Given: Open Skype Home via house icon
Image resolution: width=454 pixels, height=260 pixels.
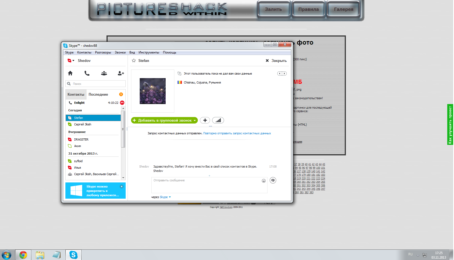Looking at the screenshot, I should pos(70,73).
